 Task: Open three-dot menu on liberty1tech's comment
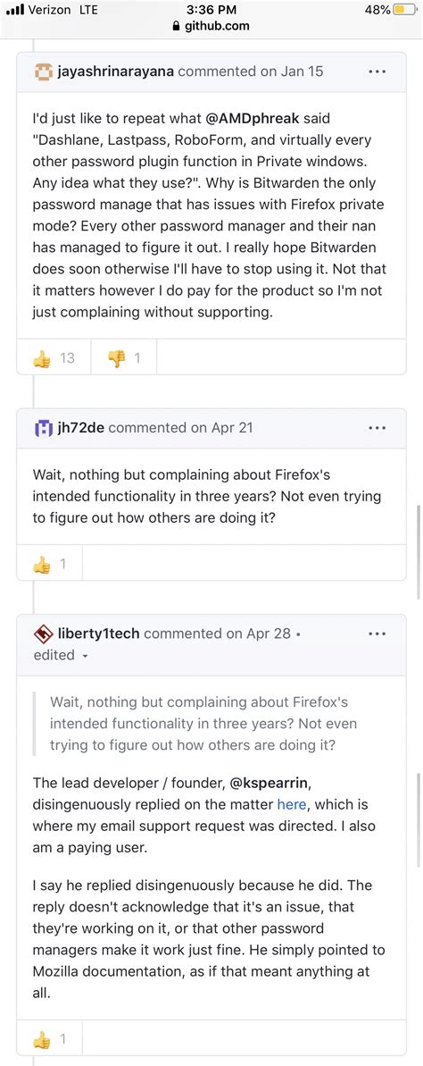tap(377, 634)
